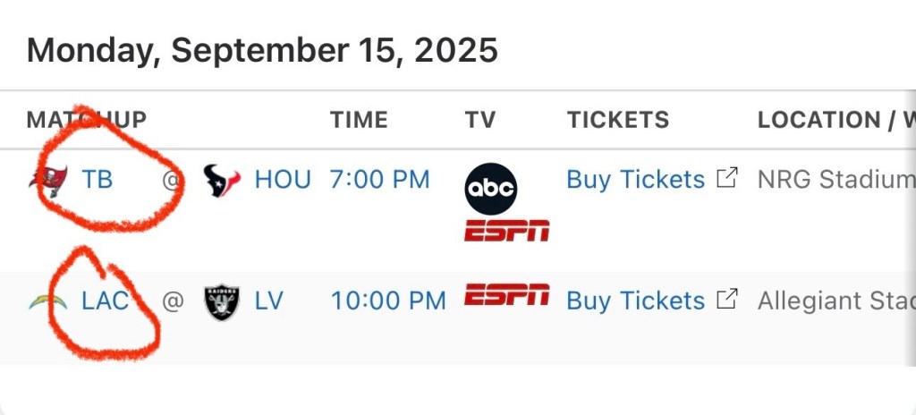Click the ESPN logo under ABC
This screenshot has width=916, height=415.
pyautogui.click(x=506, y=231)
